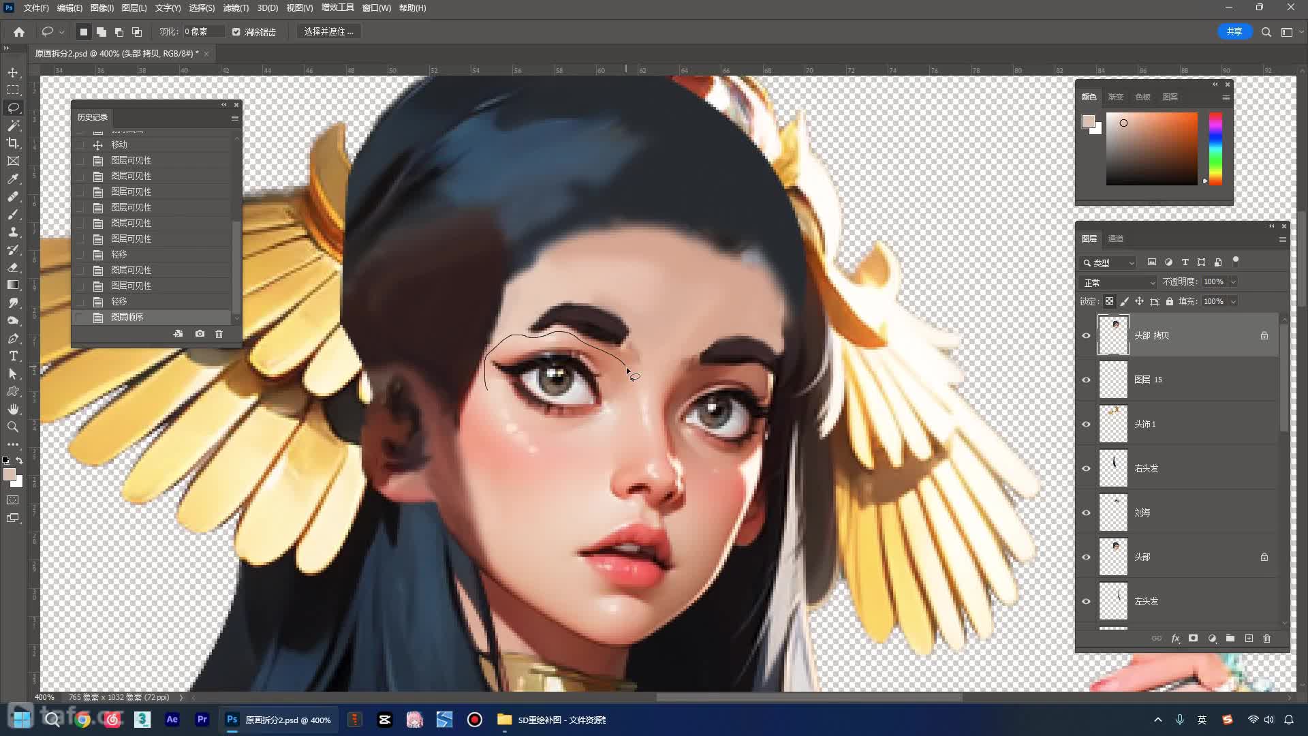This screenshot has width=1308, height=736.
Task: Hide the 右头发 layer
Action: click(x=1086, y=468)
